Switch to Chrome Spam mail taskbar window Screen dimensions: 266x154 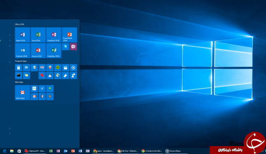[x=104, y=151]
